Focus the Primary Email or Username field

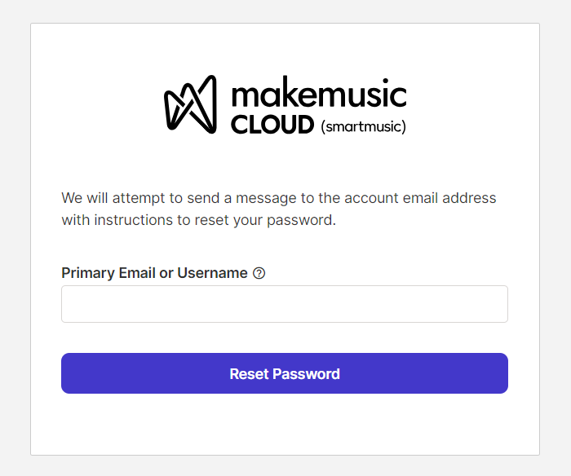[x=285, y=304]
